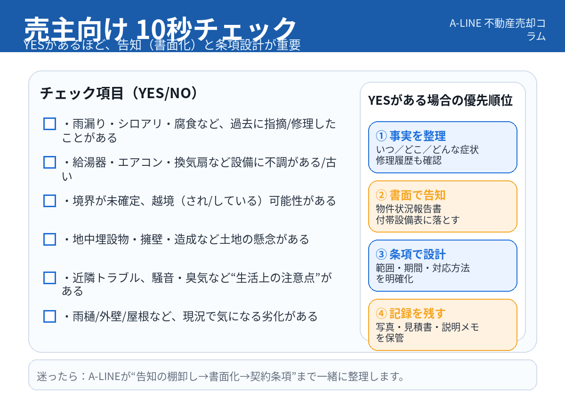This screenshot has height=404, width=565.
Task: Select the A-LINE 不動産売却コラム label
Action: (x=497, y=29)
